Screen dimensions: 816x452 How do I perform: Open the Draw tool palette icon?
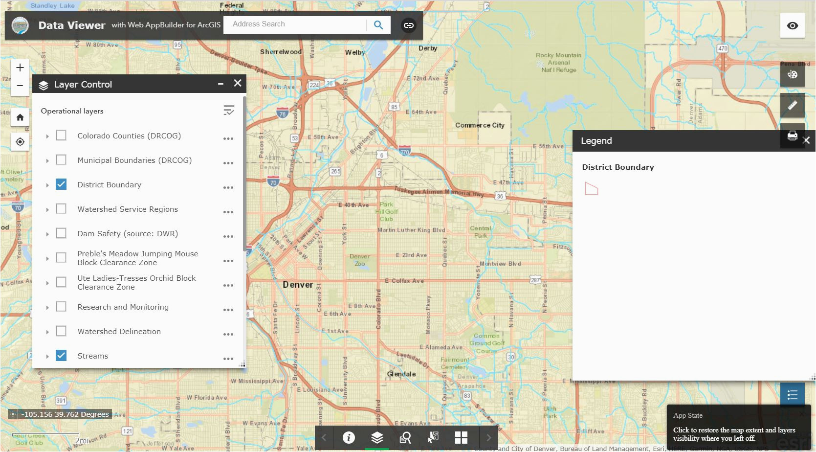click(792, 75)
